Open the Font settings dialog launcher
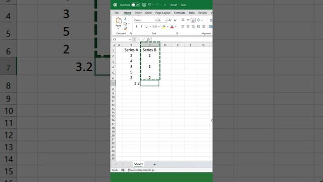Image resolution: width=323 pixels, height=182 pixels. click(177, 33)
